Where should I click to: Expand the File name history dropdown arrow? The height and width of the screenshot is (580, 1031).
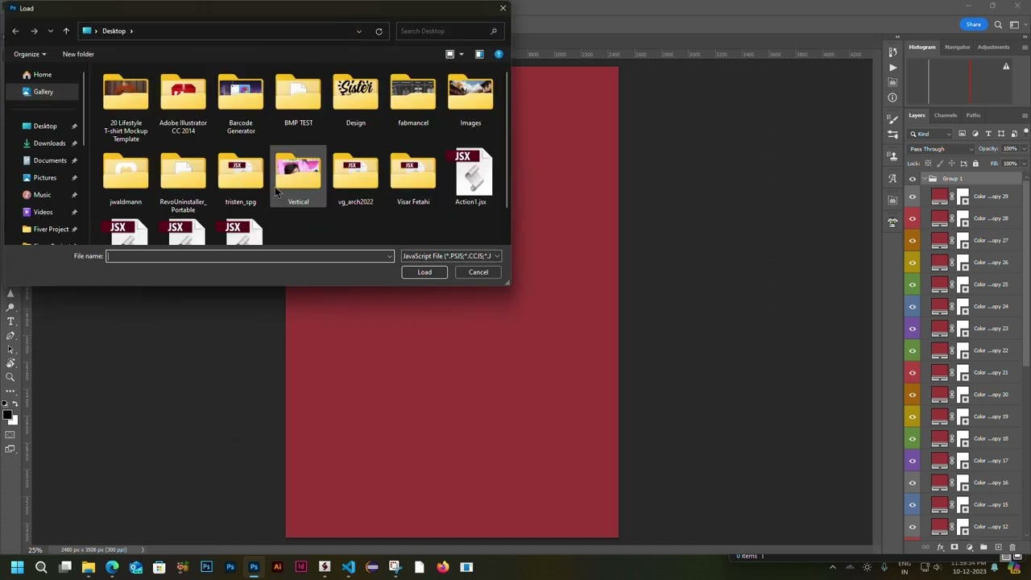click(x=390, y=256)
